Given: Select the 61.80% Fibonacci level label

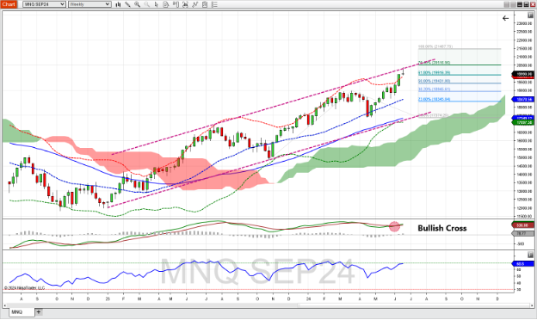Looking at the screenshot, I should 434,72.
